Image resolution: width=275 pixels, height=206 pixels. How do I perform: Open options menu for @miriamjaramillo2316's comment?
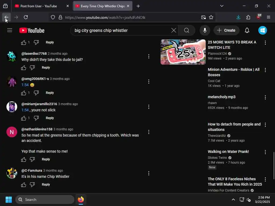click(x=149, y=107)
